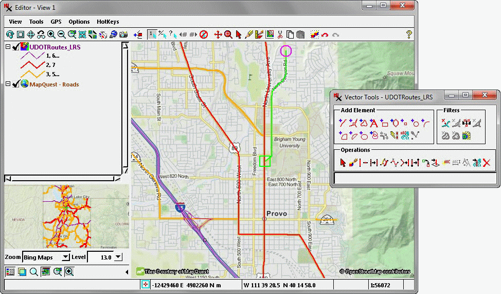Click the red arrow select tool in the Editor toolbar
Screen dimensions: 501x294
click(238, 34)
